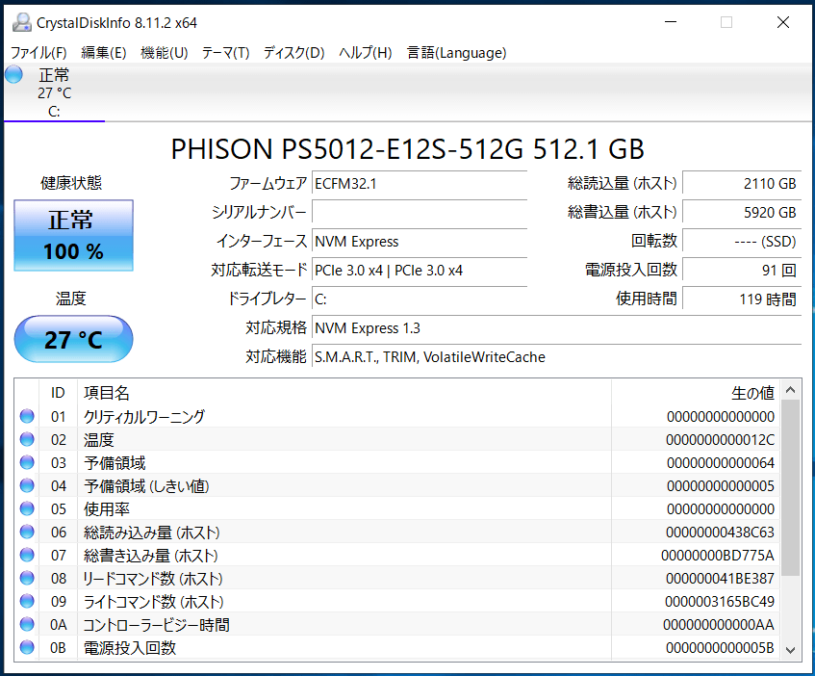The height and width of the screenshot is (676, 815).
Task: Click status orb of ライトコマンド数 (ホスト) row
Action: [27, 602]
